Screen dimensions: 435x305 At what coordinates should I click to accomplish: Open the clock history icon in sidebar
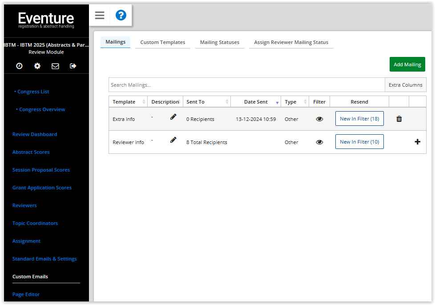(x=19, y=66)
